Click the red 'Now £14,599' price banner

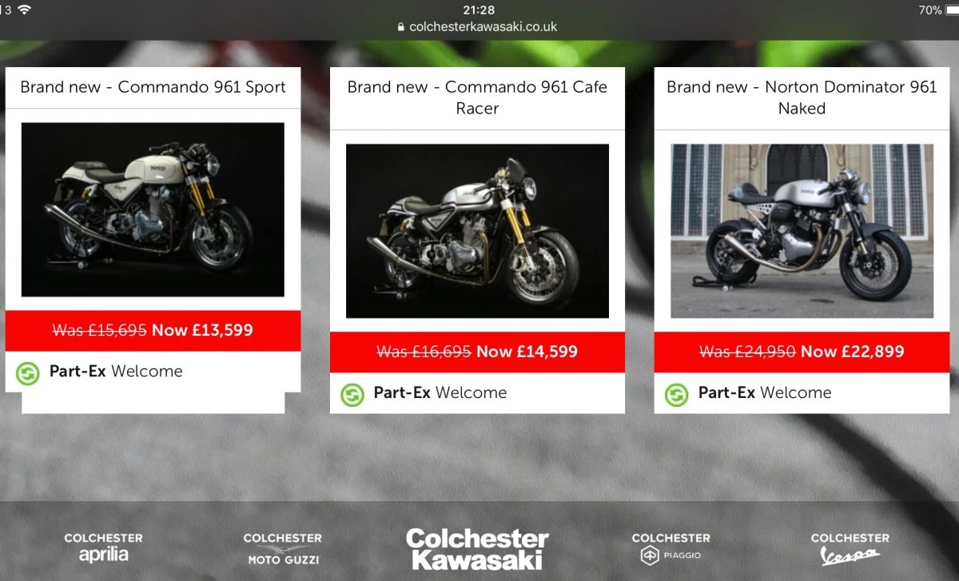(x=477, y=352)
